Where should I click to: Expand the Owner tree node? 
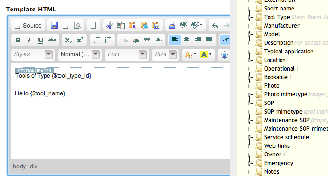coord(249,155)
